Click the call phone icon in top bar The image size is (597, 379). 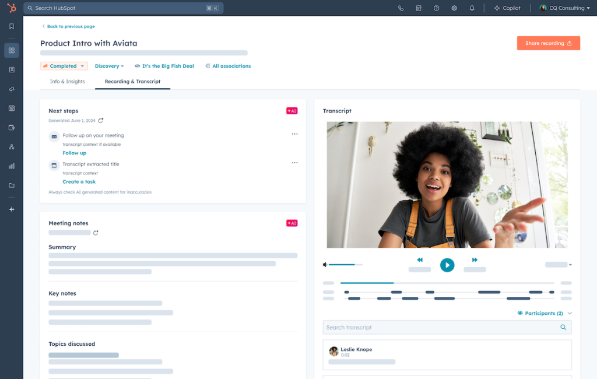(x=401, y=8)
